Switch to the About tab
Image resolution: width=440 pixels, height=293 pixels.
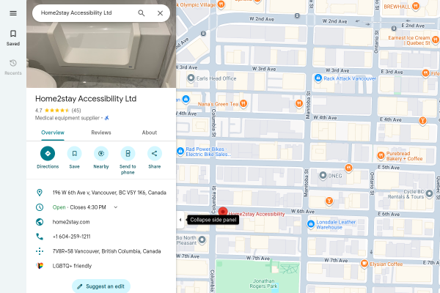[x=150, y=133]
